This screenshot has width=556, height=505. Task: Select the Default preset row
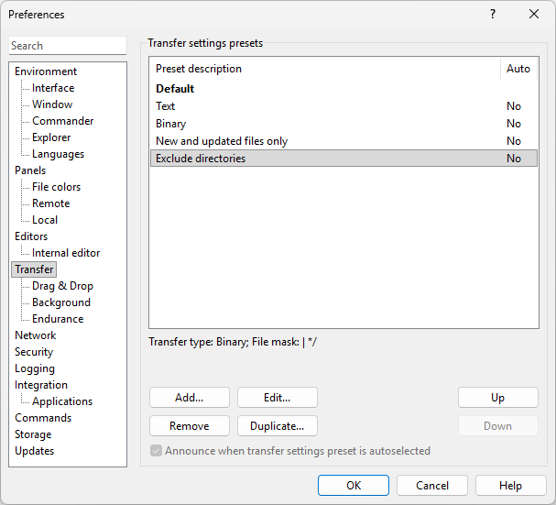click(175, 89)
